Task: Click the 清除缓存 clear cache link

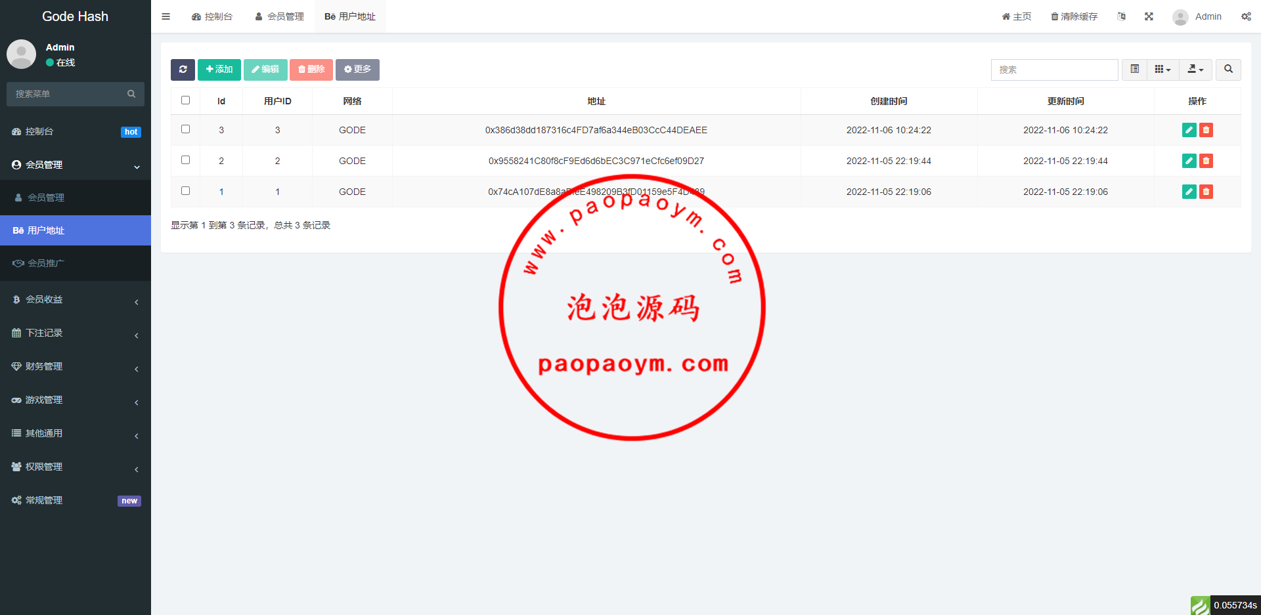Action: (1074, 16)
